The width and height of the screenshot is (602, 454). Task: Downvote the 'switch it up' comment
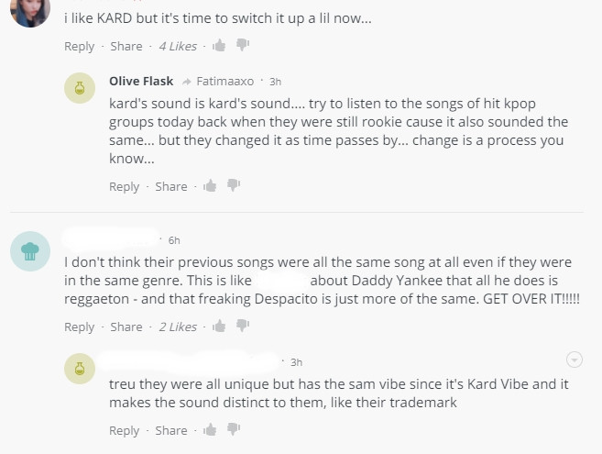pyautogui.click(x=242, y=45)
